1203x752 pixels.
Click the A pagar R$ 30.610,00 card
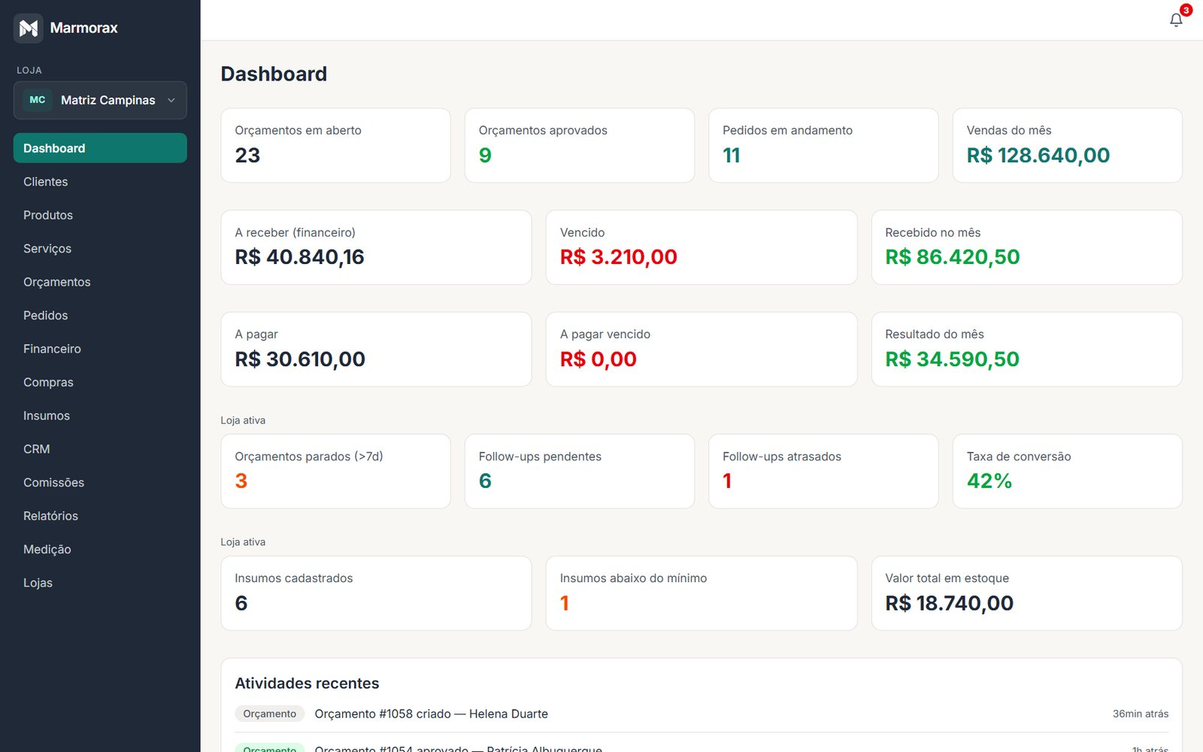coord(376,349)
